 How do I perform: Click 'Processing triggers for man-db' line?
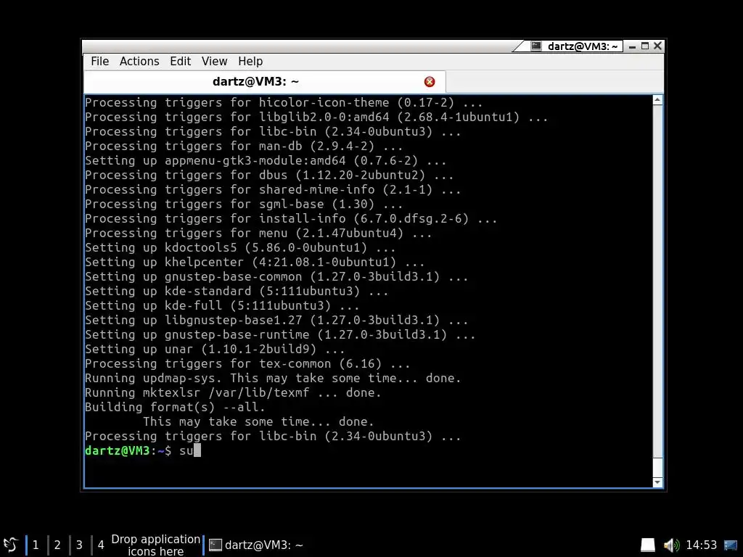tap(244, 146)
